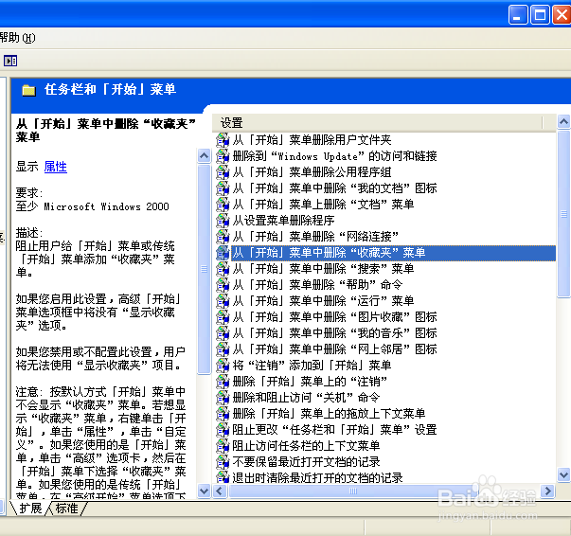Click policy icon for 删除“网上邻居”图标 row
Image resolution: width=571 pixels, height=536 pixels.
coord(223,349)
